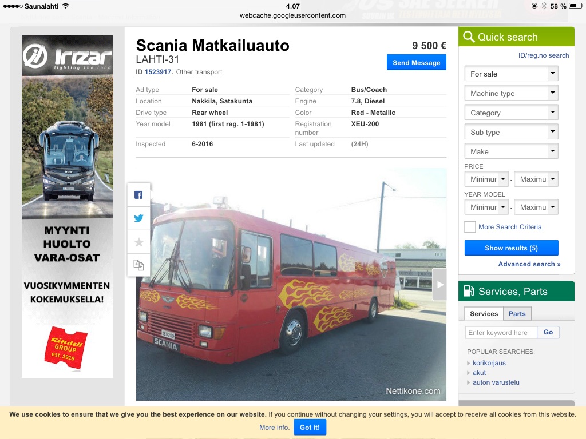
Task: Open the Make dropdown
Action: [511, 151]
